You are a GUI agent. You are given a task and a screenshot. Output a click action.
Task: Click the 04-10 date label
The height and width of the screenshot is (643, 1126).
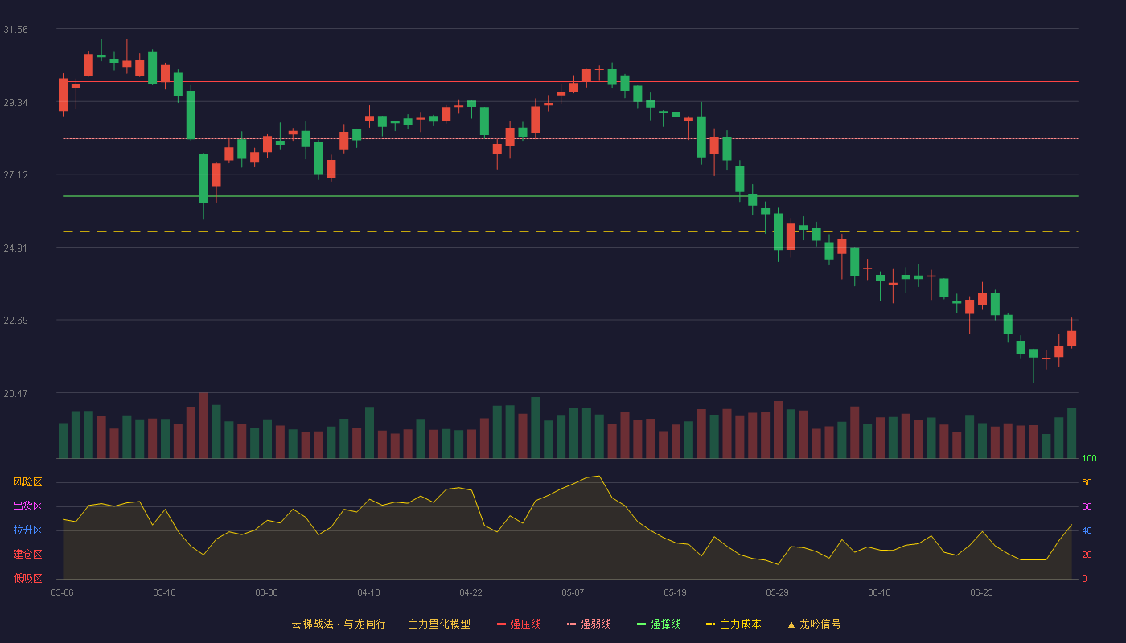[x=368, y=592]
